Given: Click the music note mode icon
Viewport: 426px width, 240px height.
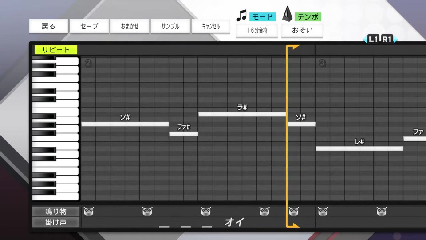Looking at the screenshot, I should [241, 16].
